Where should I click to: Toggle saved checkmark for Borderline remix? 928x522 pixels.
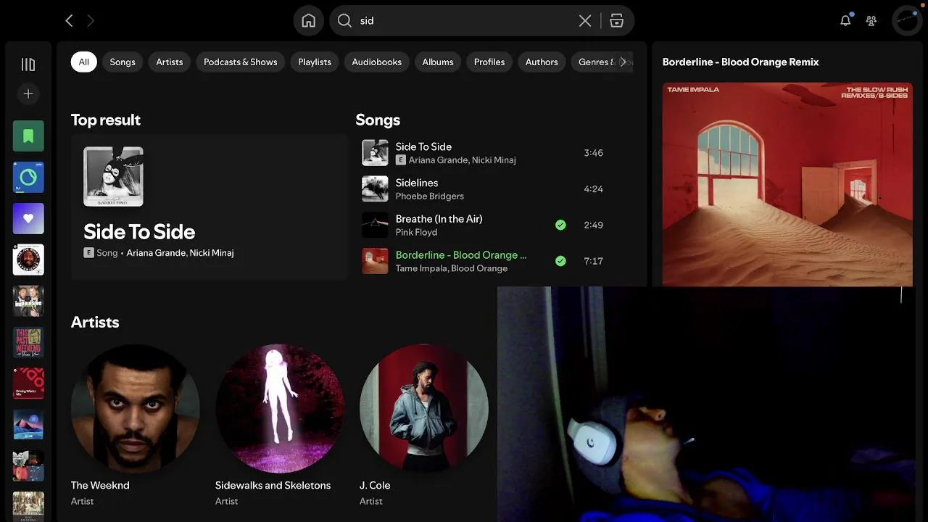pos(560,261)
